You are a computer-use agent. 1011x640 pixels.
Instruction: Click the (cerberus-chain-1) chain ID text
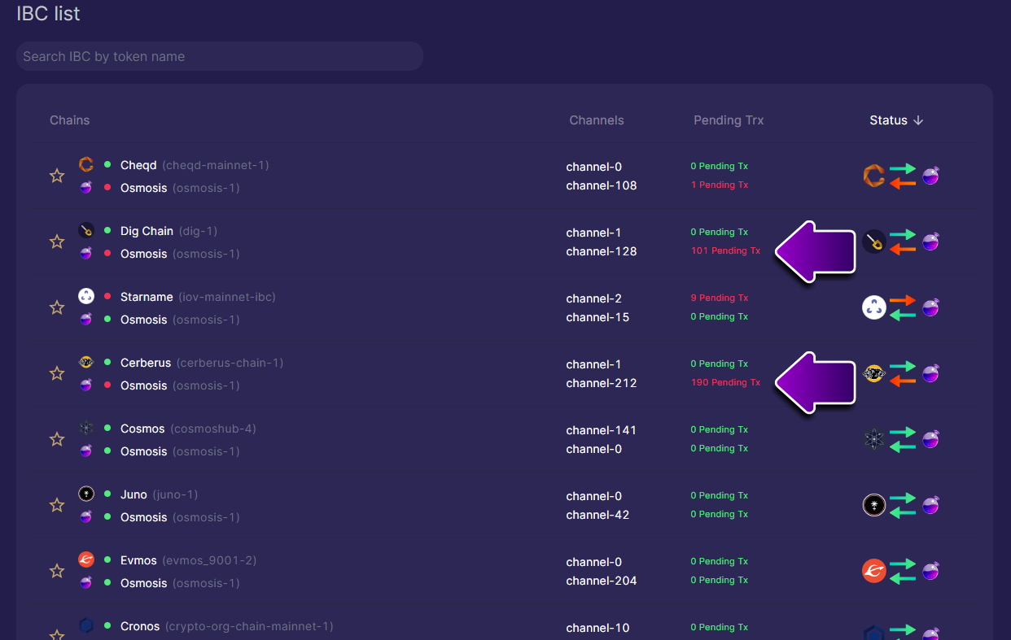pos(230,363)
